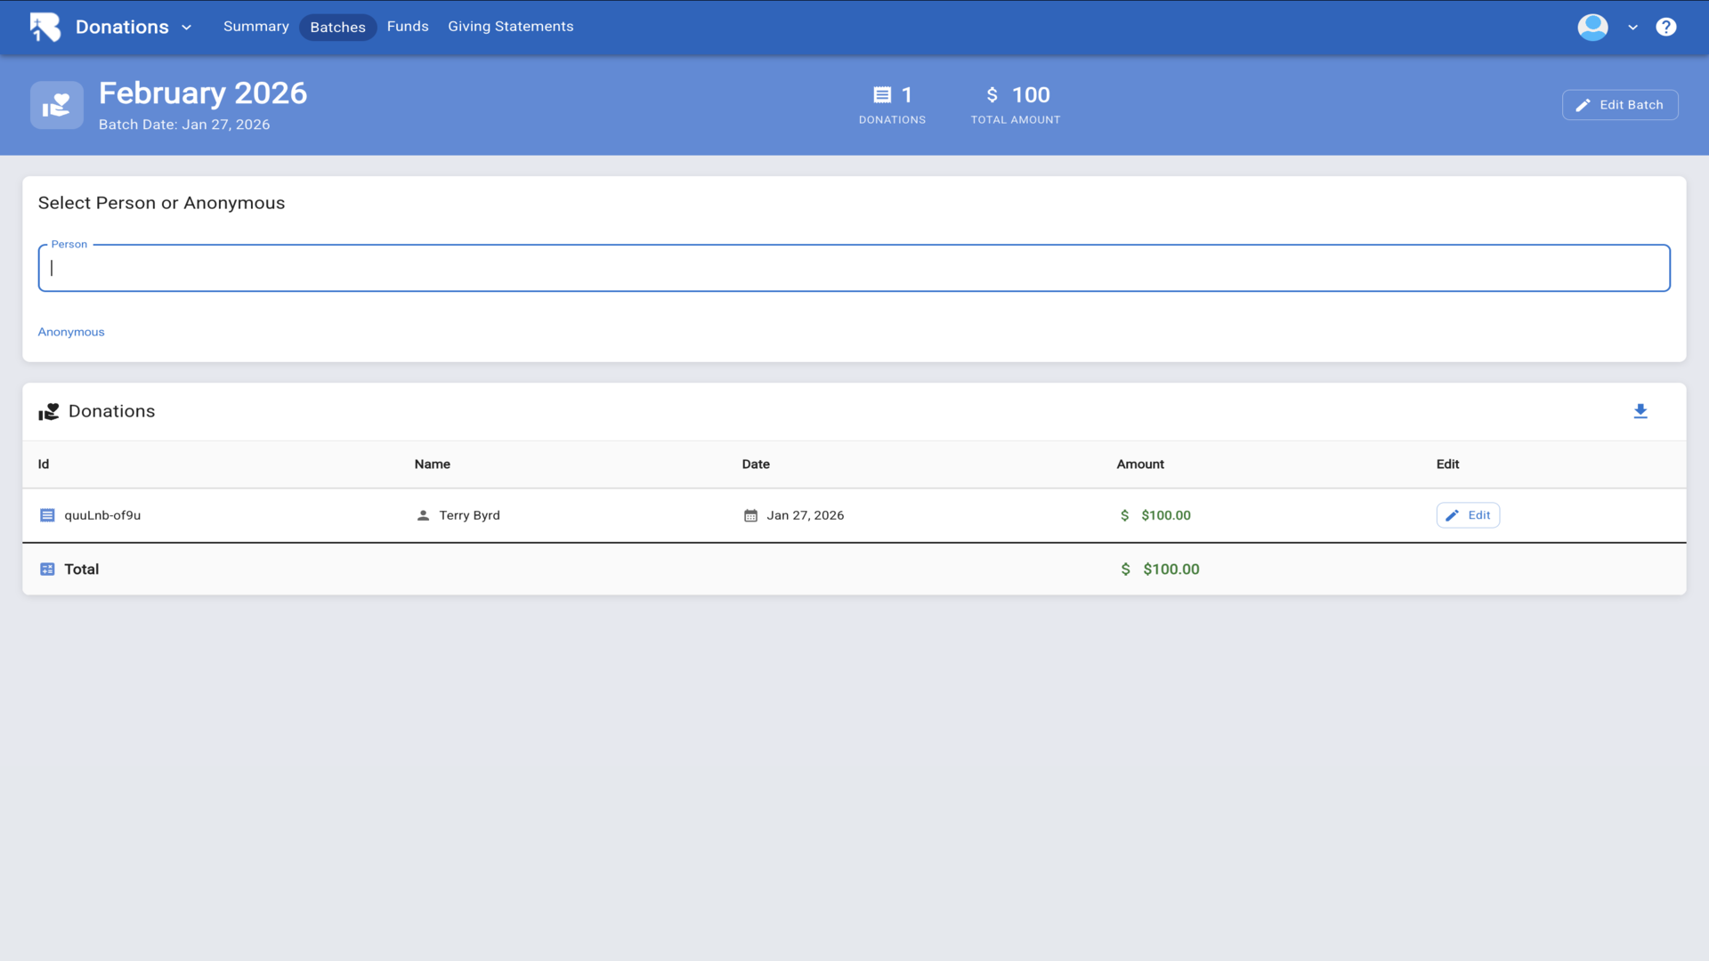Click the donation row list icon
This screenshot has height=961, width=1709.
(x=47, y=515)
